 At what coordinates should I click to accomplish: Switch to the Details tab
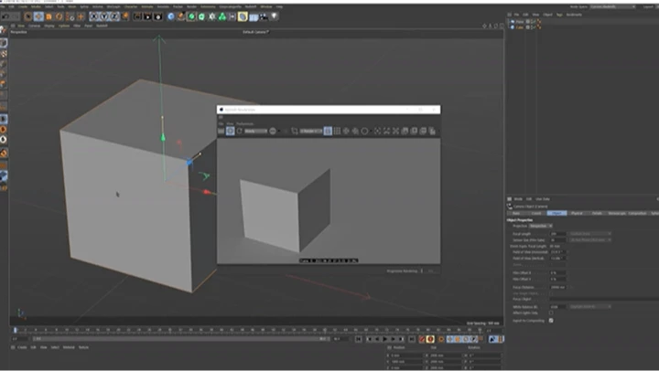tap(597, 213)
